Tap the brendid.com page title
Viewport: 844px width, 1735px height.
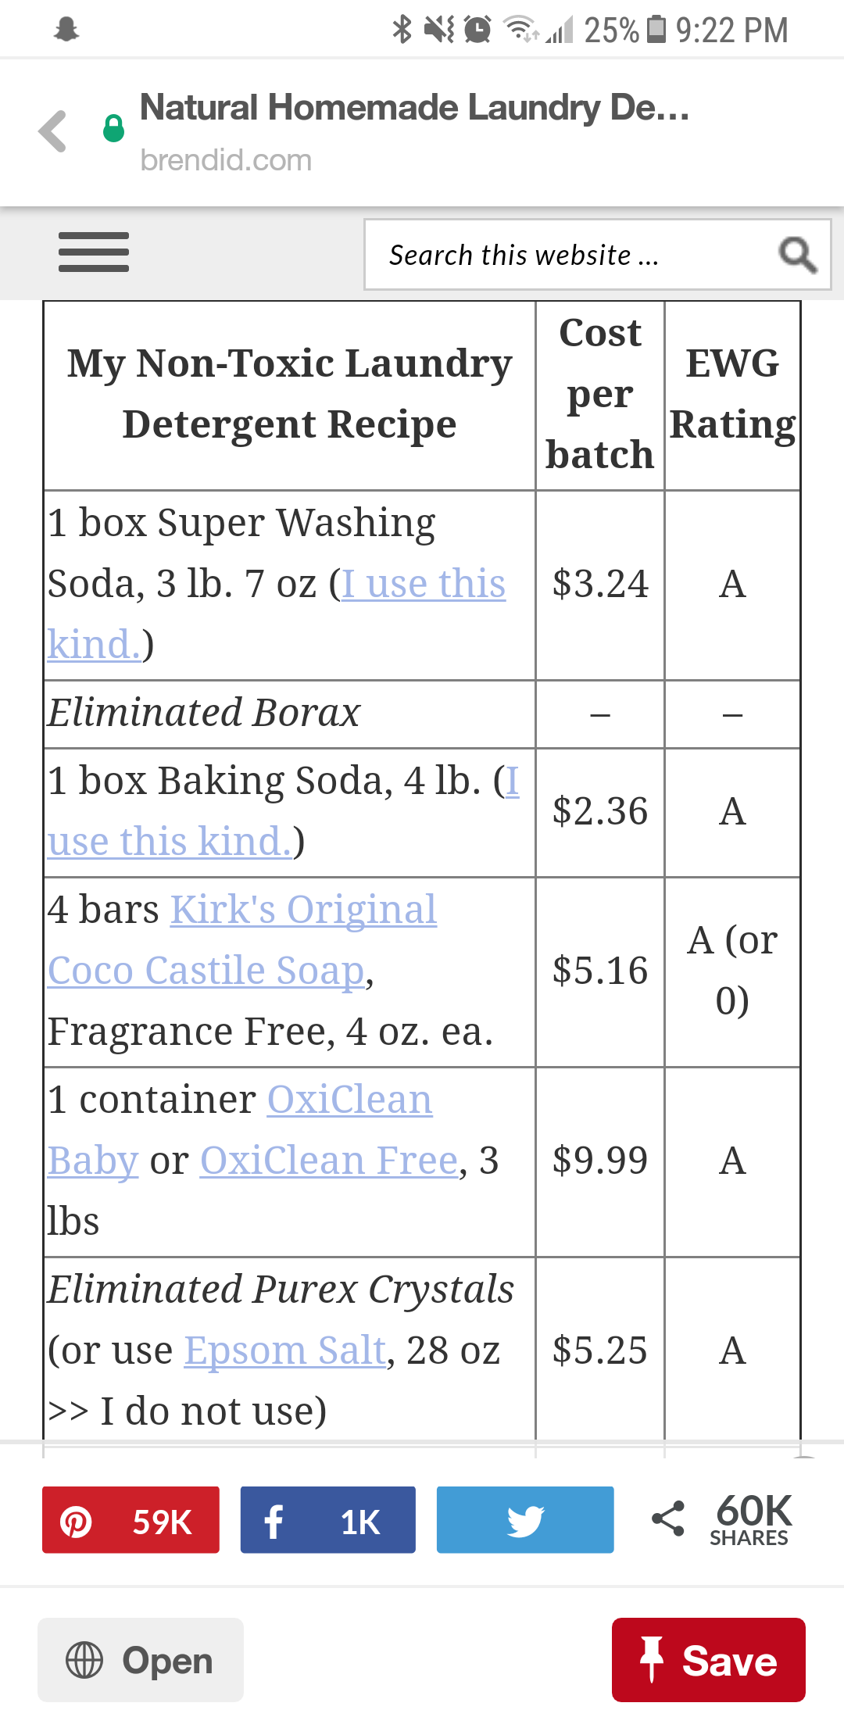point(414,108)
